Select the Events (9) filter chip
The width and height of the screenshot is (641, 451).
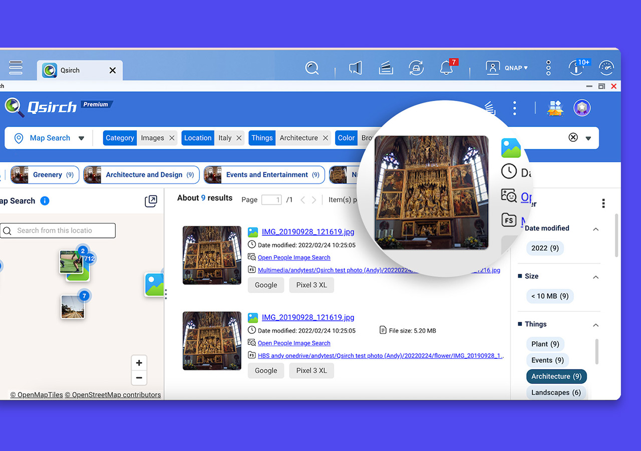coord(547,360)
